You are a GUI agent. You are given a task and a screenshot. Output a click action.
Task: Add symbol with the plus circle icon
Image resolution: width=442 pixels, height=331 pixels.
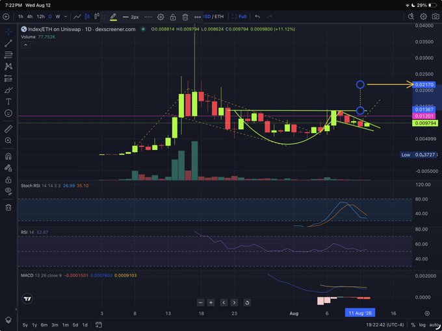6,17
